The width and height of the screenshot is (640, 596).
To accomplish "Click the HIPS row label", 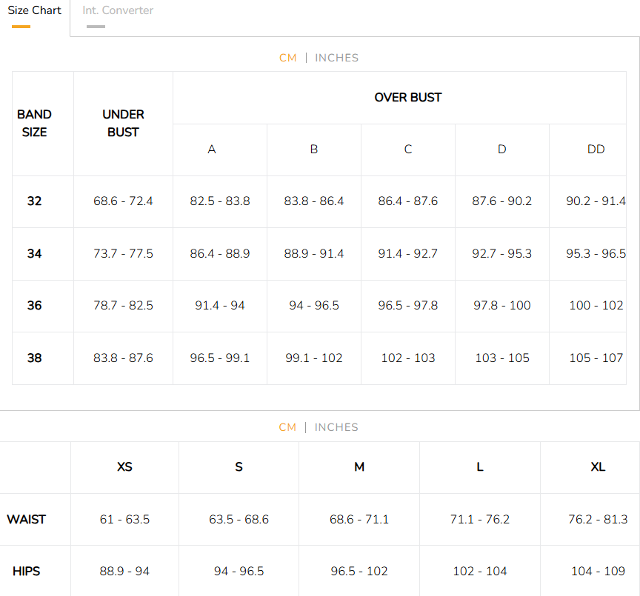I will pos(27,572).
